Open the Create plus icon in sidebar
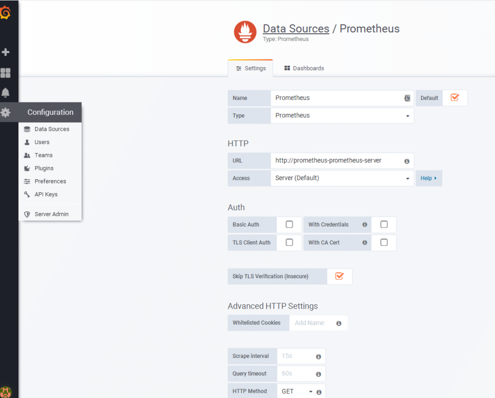495x398 pixels. click(5, 52)
